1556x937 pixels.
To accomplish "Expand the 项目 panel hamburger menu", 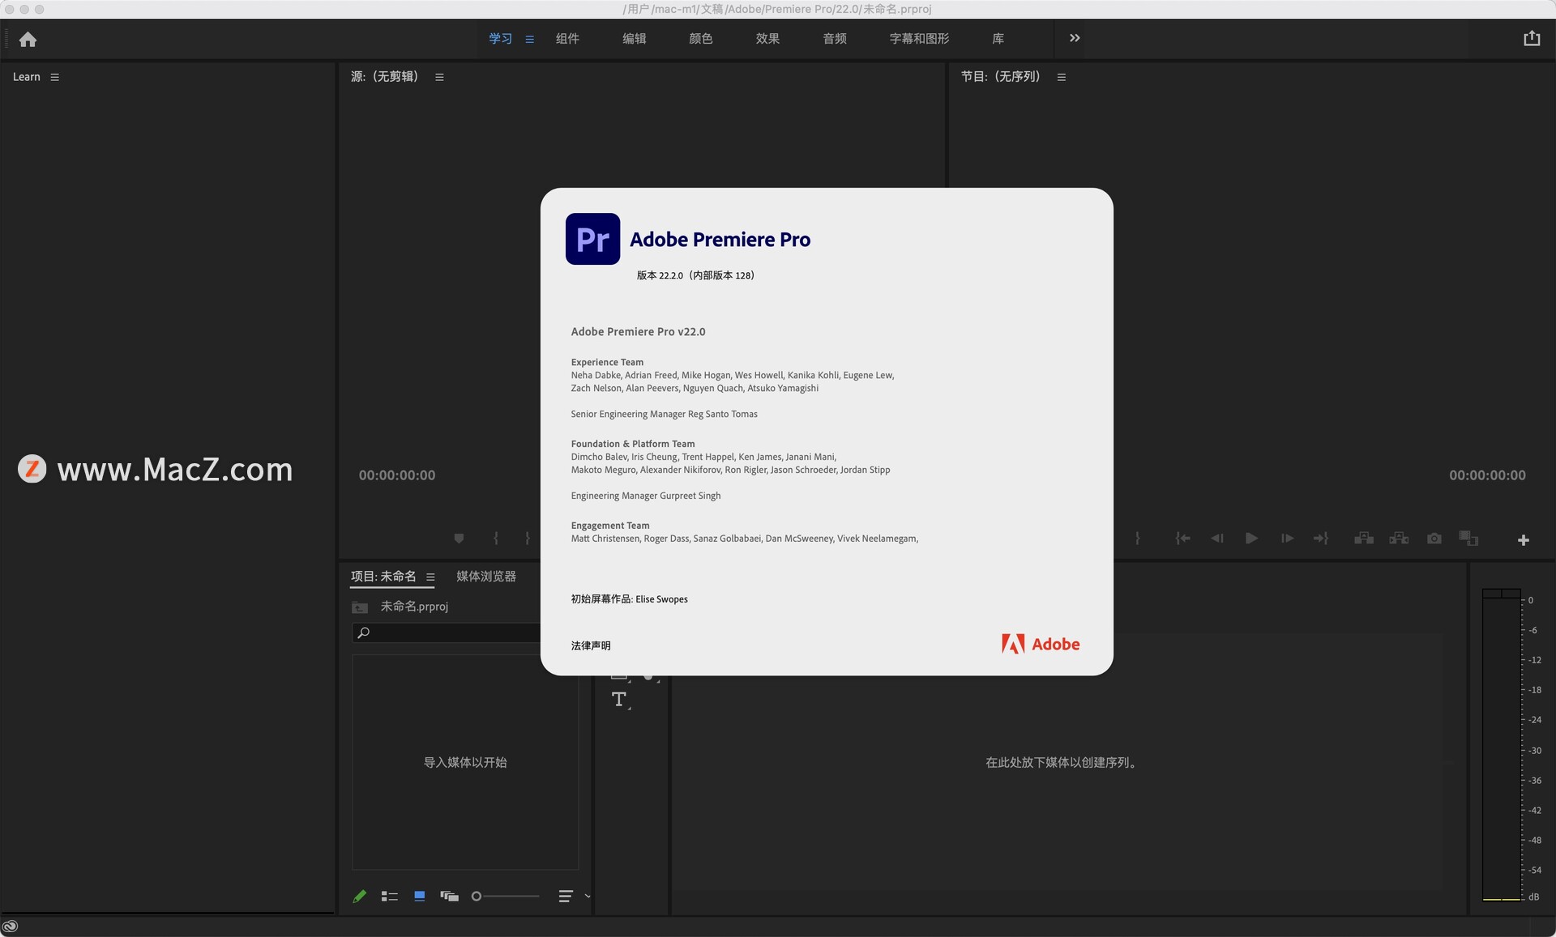I will (x=434, y=576).
